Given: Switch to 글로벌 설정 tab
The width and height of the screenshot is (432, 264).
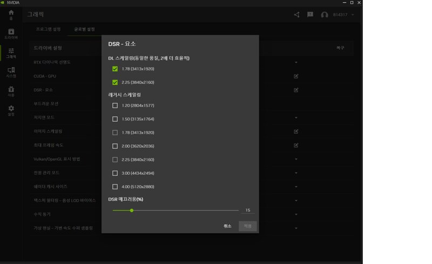Looking at the screenshot, I should pos(84,29).
